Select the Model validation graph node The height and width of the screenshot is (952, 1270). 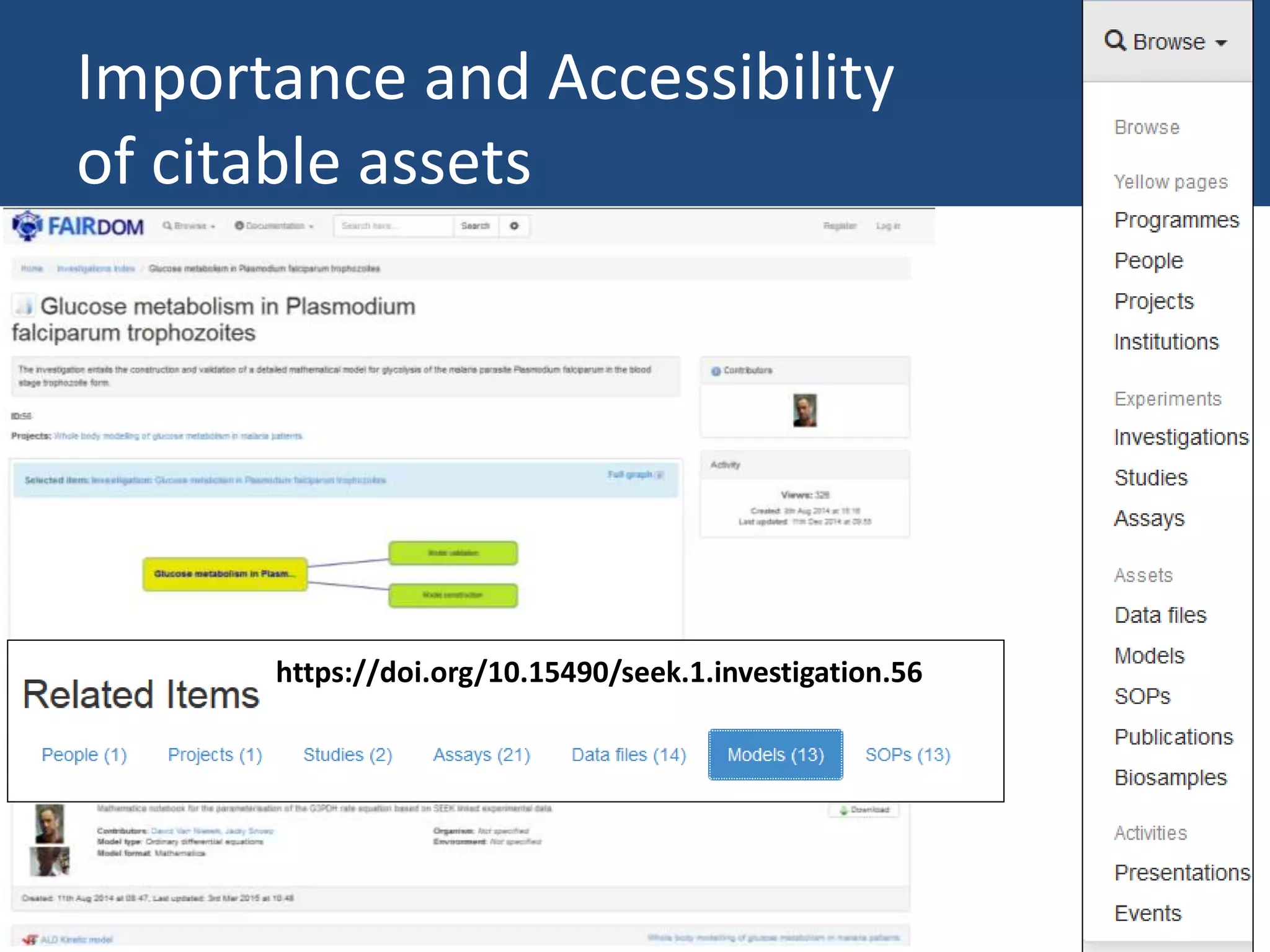coord(453,553)
